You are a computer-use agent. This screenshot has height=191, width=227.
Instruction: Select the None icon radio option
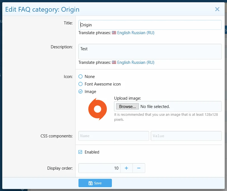[x=81, y=77]
